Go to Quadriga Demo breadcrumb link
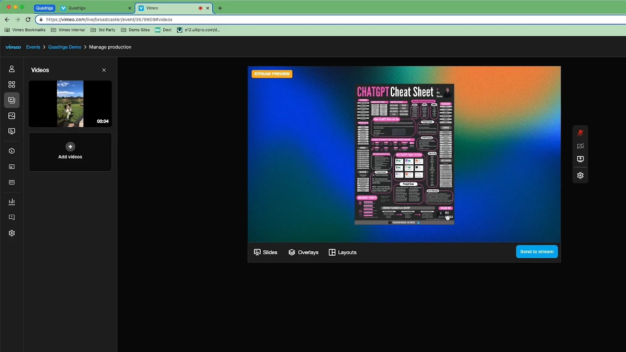Screen dimensions: 626x352 [x=65, y=47]
